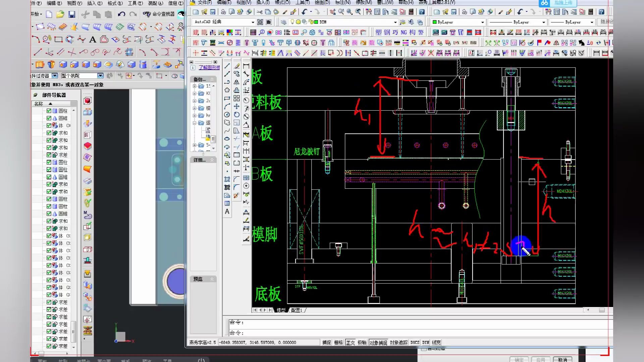Screen dimensions: 644x362
Task: Toggle checkbox of first 圆柱 item
Action: pos(49,111)
